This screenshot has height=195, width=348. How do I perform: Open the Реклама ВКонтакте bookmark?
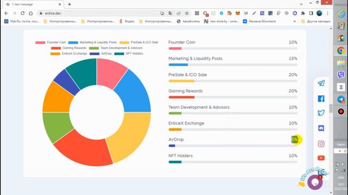(x=259, y=22)
